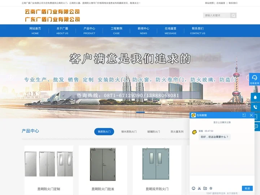This screenshot has width=260, height=195.
Task: Insert an emoji in chat
Action: click(x=194, y=188)
